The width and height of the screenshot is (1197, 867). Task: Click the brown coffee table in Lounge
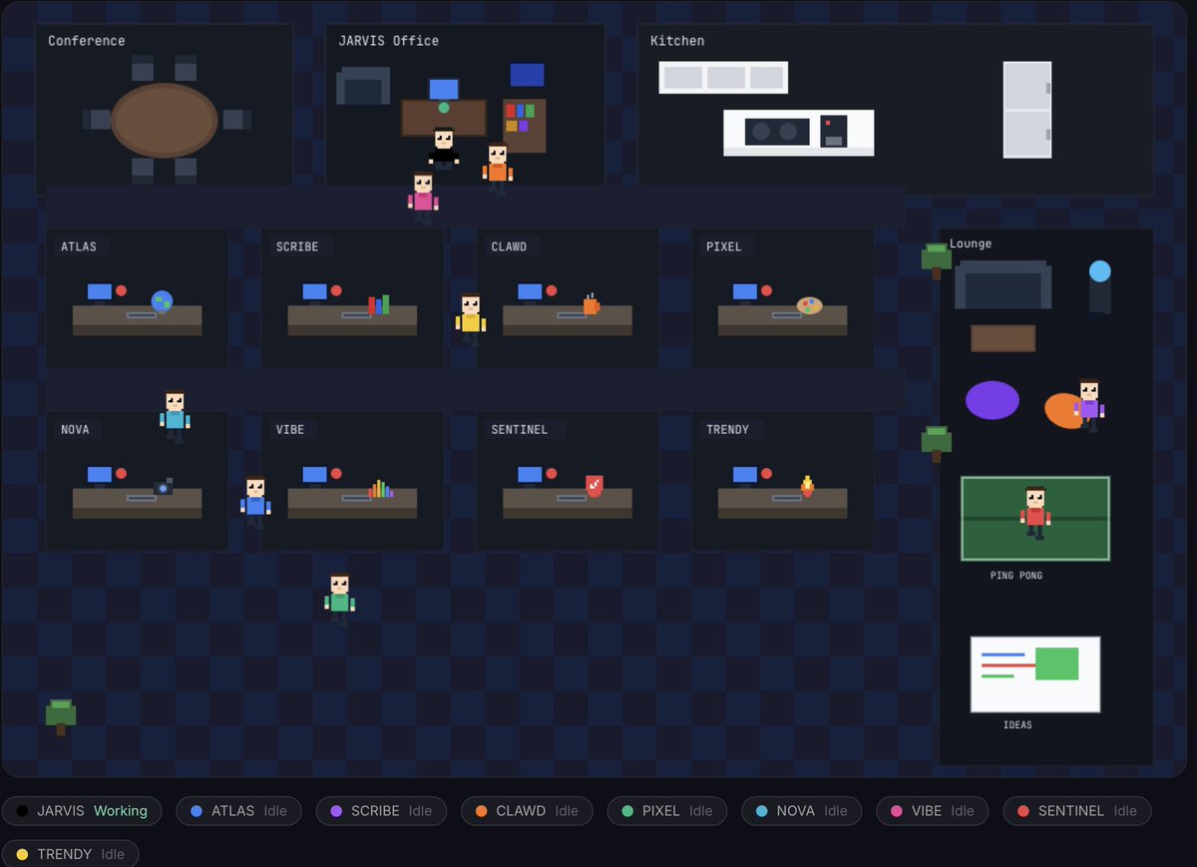coord(1003,338)
